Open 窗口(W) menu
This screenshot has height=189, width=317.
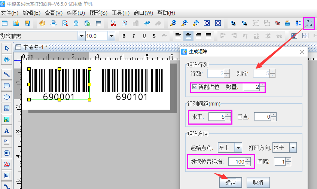[143, 13]
